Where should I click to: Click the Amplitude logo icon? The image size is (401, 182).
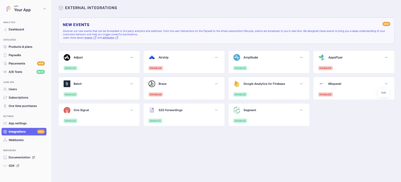(x=236, y=57)
